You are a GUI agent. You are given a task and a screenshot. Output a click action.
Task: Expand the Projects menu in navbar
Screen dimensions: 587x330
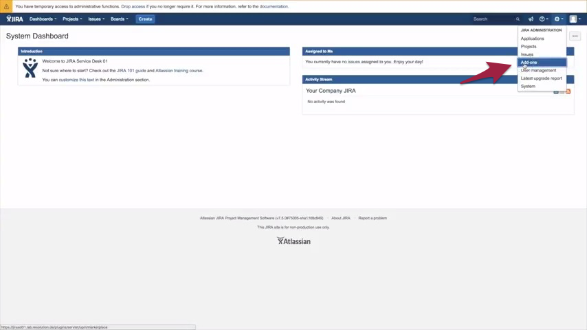click(72, 19)
